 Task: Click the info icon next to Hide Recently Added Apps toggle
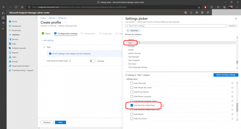(x=70, y=61)
